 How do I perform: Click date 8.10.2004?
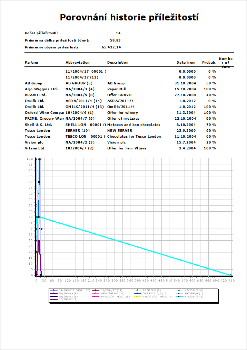coord(186,125)
